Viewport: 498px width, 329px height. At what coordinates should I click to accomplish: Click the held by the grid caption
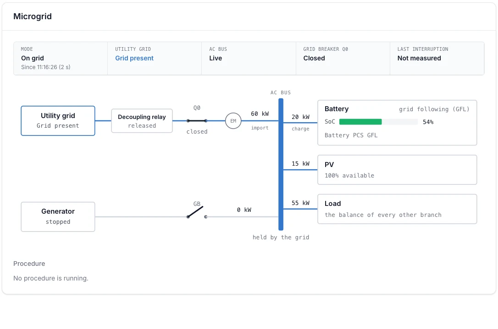coord(281,237)
